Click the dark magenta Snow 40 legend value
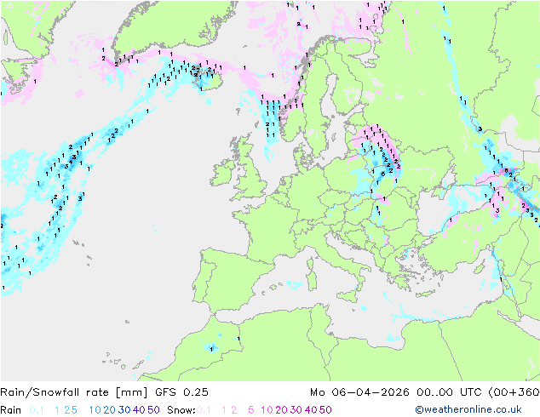This screenshot has width=540, height=417. click(311, 410)
